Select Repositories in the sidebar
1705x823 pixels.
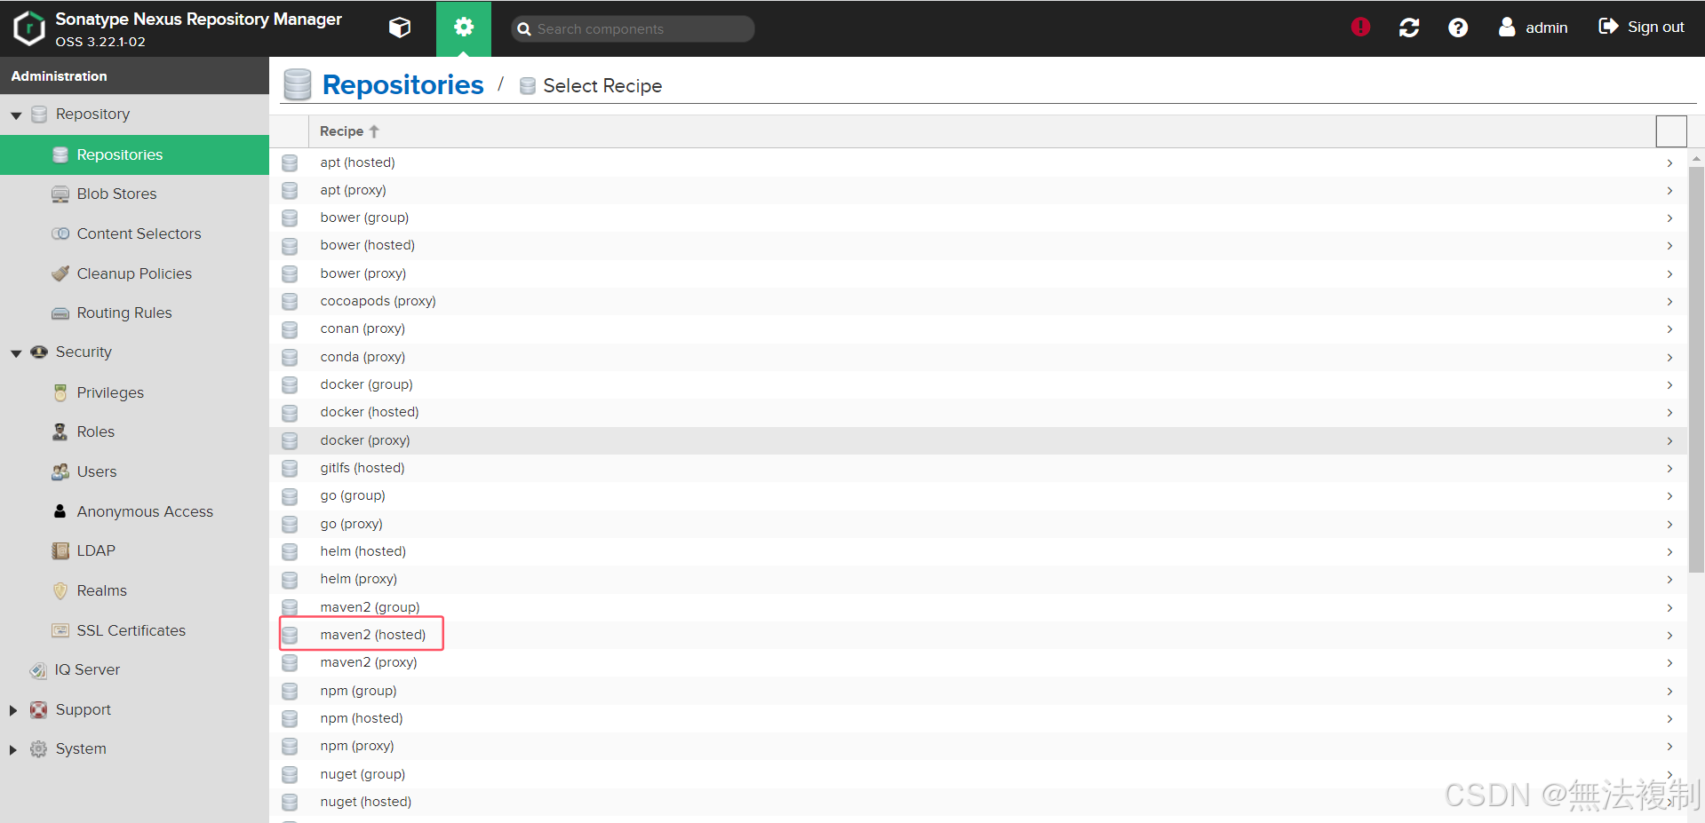point(134,154)
